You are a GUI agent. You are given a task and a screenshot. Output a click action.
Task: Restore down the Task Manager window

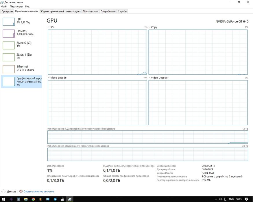(239, 2)
